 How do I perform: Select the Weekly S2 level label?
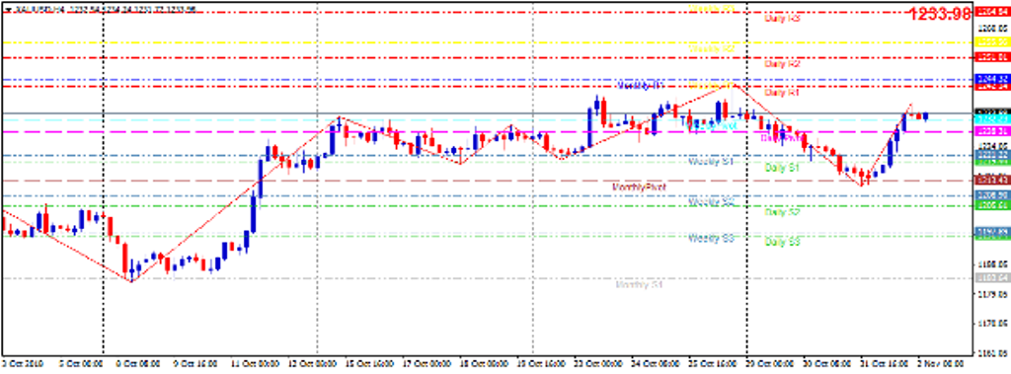tap(712, 202)
